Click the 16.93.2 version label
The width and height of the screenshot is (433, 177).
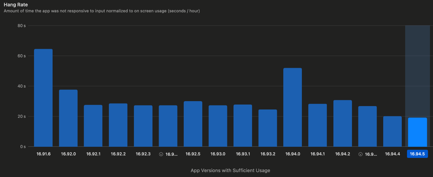pos(268,154)
